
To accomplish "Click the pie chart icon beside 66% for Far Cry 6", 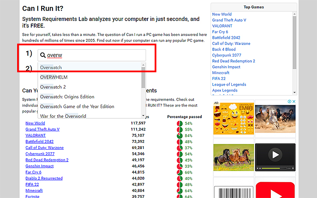I will (x=179, y=172).
